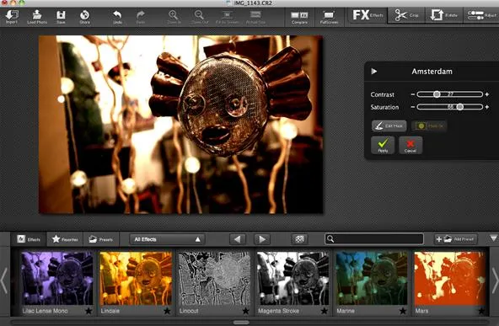Favorite Magenta Stroke with its star
The height and width of the screenshot is (326, 499).
pyautogui.click(x=325, y=311)
